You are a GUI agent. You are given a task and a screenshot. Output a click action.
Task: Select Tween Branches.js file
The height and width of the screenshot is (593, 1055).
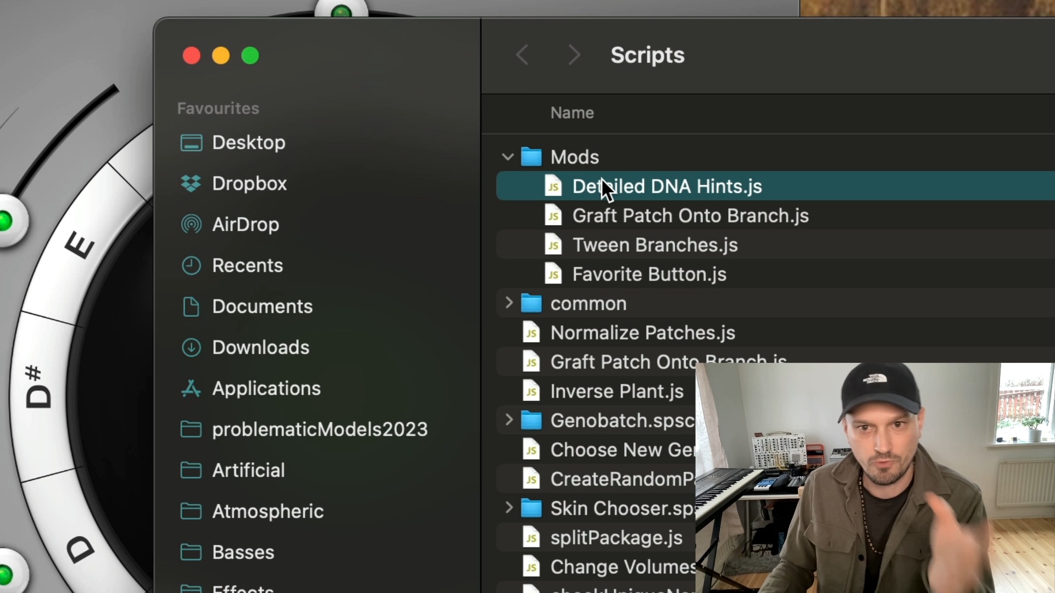click(x=775, y=245)
